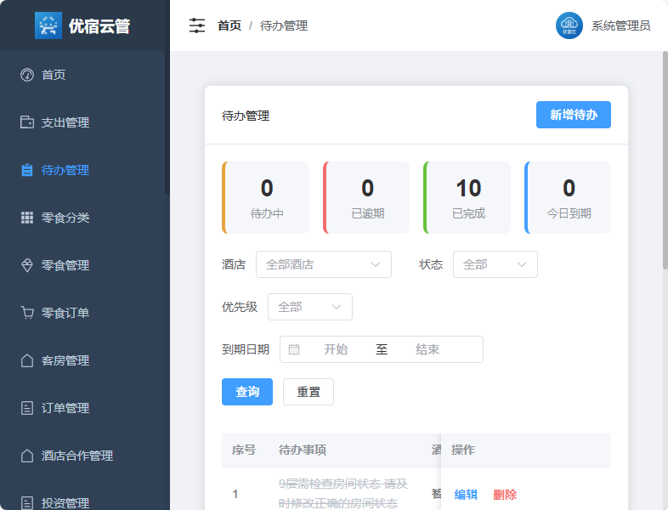Screen dimensions: 668x510
Task: Click the 零食管理 icon in sidebar
Action: pos(27,265)
